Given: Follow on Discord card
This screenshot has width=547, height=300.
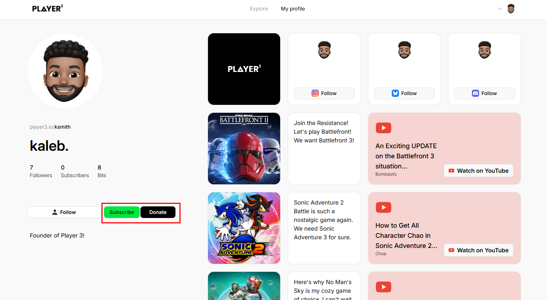Looking at the screenshot, I should tap(484, 93).
